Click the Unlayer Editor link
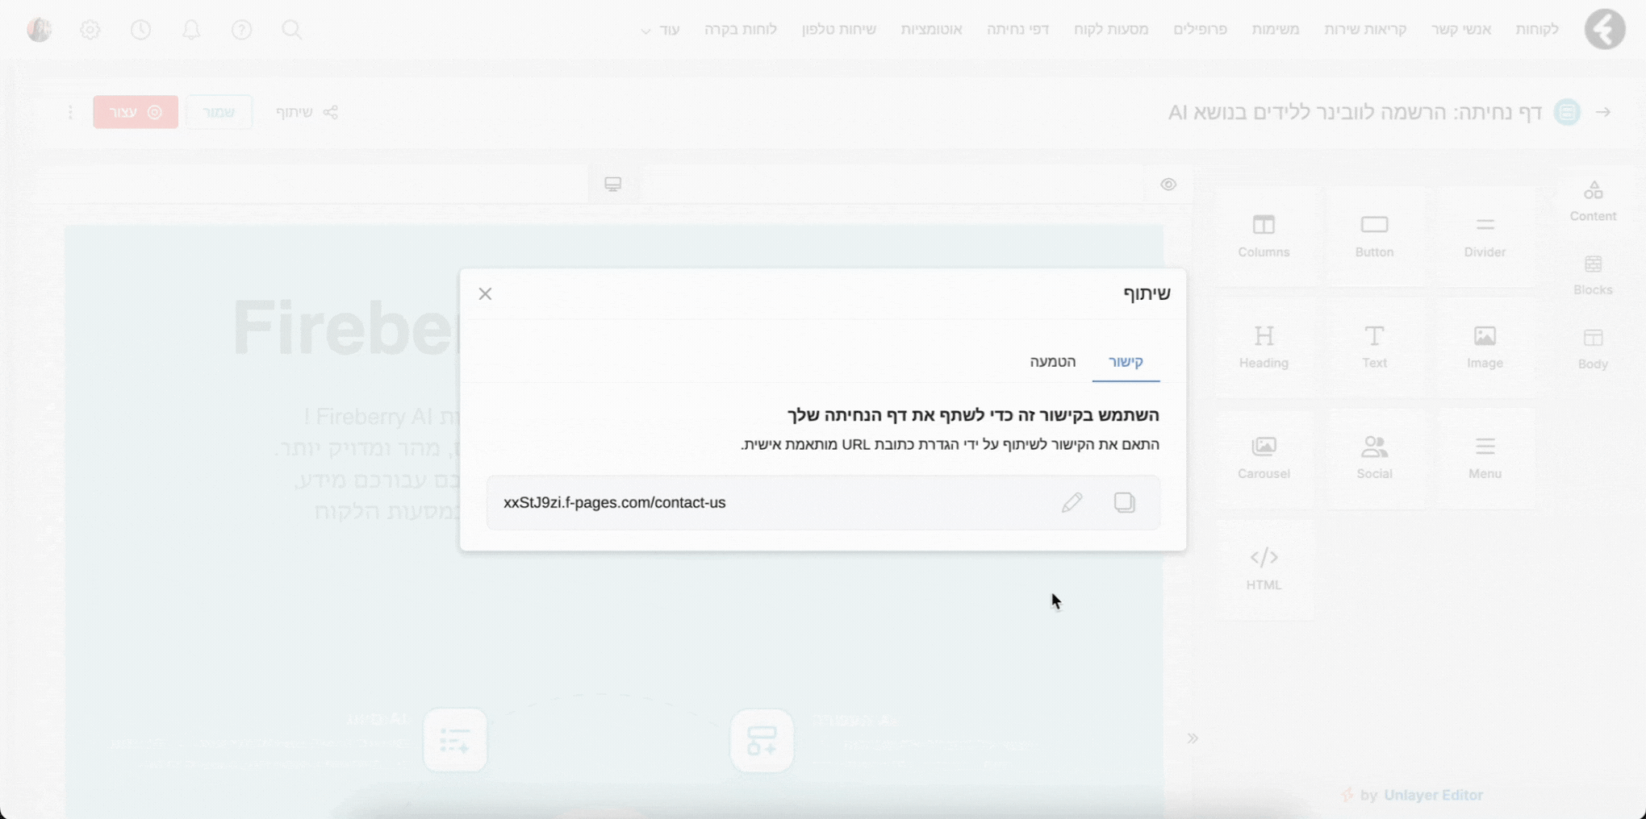Viewport: 1646px width, 819px height. [x=1433, y=795]
